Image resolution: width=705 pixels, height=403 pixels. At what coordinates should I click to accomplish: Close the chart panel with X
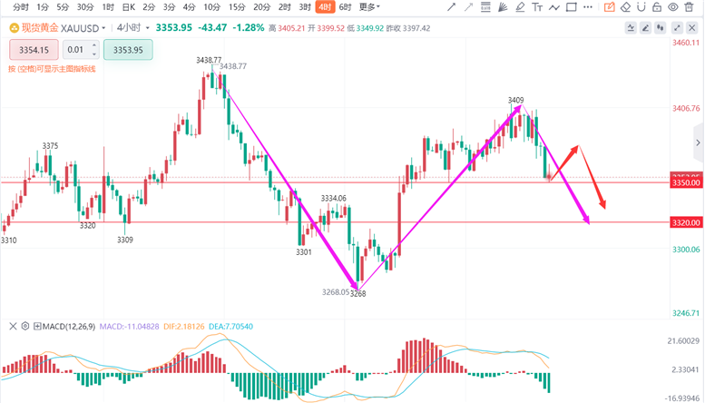point(691,28)
